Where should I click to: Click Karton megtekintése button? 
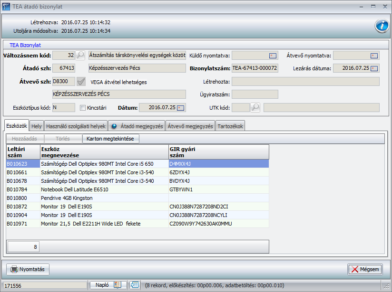click(110, 139)
